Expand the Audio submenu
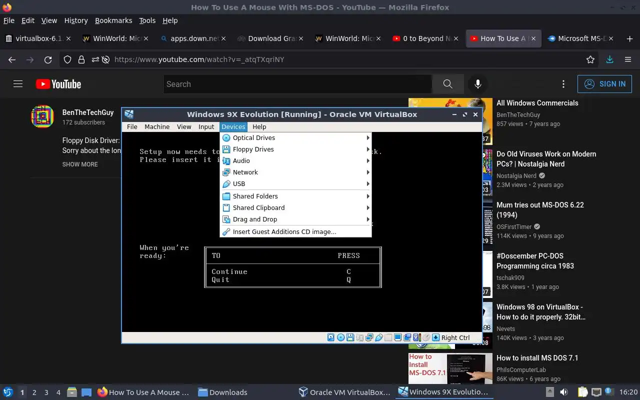Image resolution: width=640 pixels, height=400 pixels. tap(295, 160)
